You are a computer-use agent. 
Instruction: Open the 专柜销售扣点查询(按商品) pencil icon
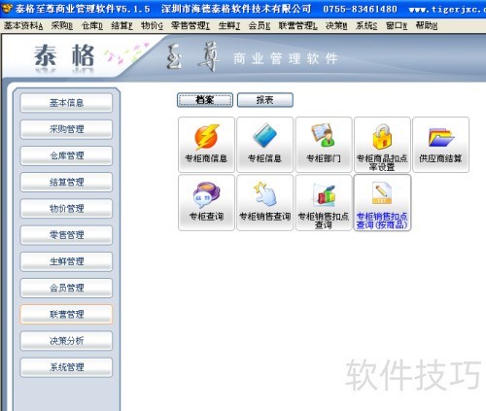382,202
